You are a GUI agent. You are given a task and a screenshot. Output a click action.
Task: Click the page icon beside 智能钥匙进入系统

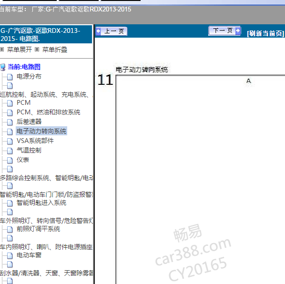point(10,203)
